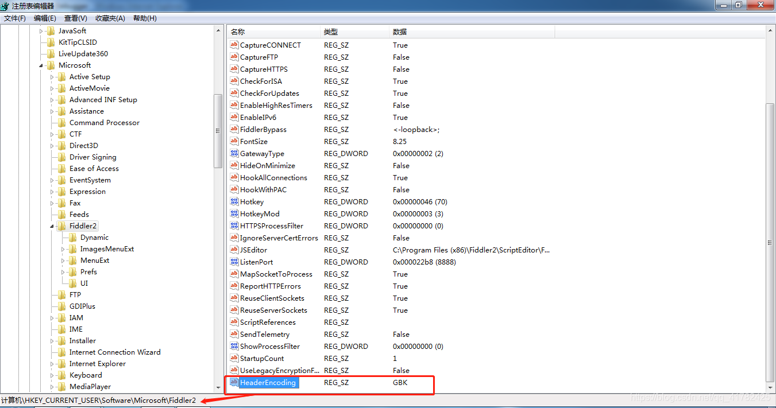Click the HotkeyMod DWORD value icon
This screenshot has width=776, height=408.
(234, 213)
